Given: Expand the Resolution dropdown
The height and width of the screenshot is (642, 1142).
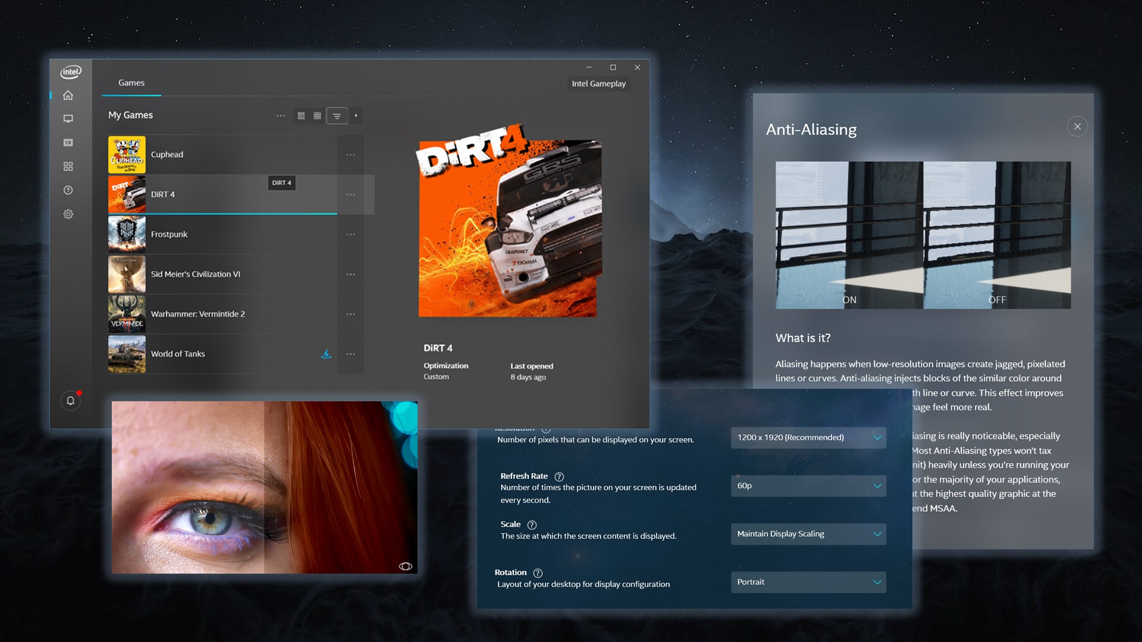Looking at the screenshot, I should point(808,438).
